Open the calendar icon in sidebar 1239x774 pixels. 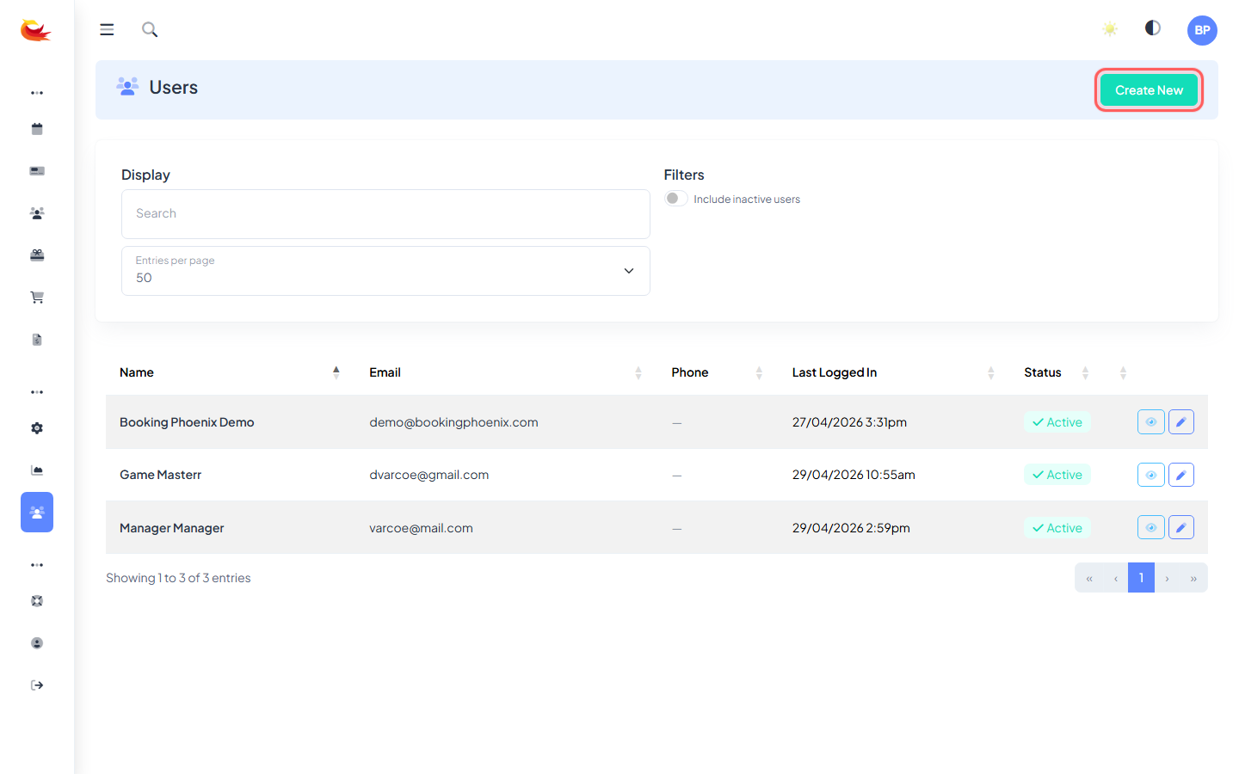pos(37,129)
